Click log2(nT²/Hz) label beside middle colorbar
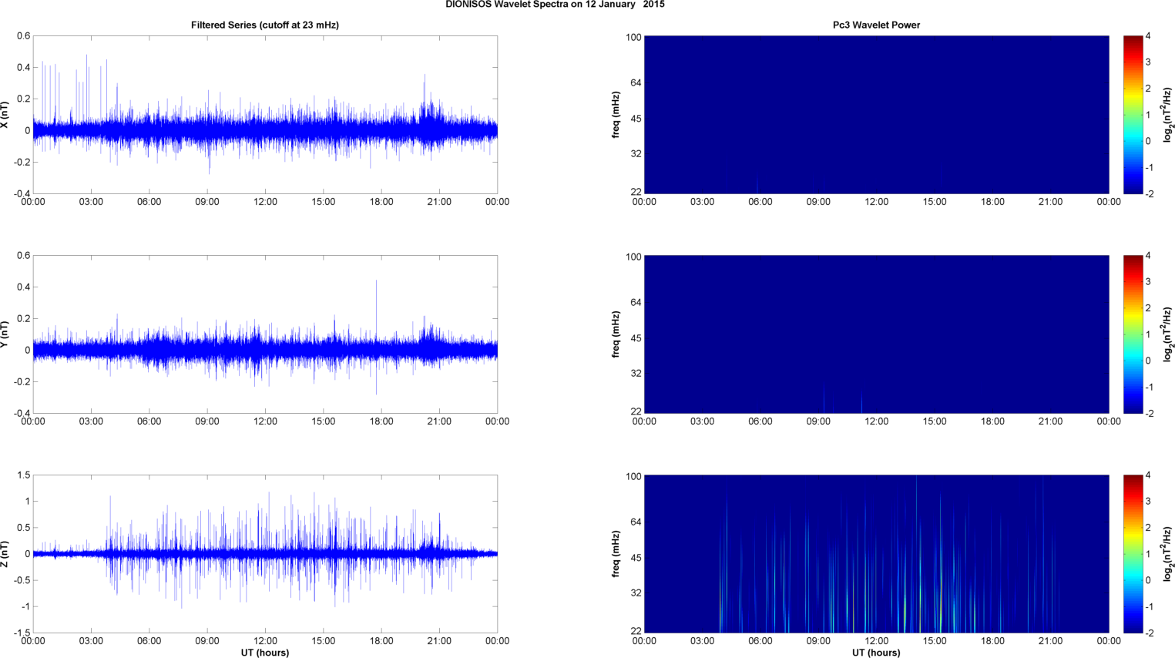This screenshot has height=658, width=1175. (x=1168, y=334)
